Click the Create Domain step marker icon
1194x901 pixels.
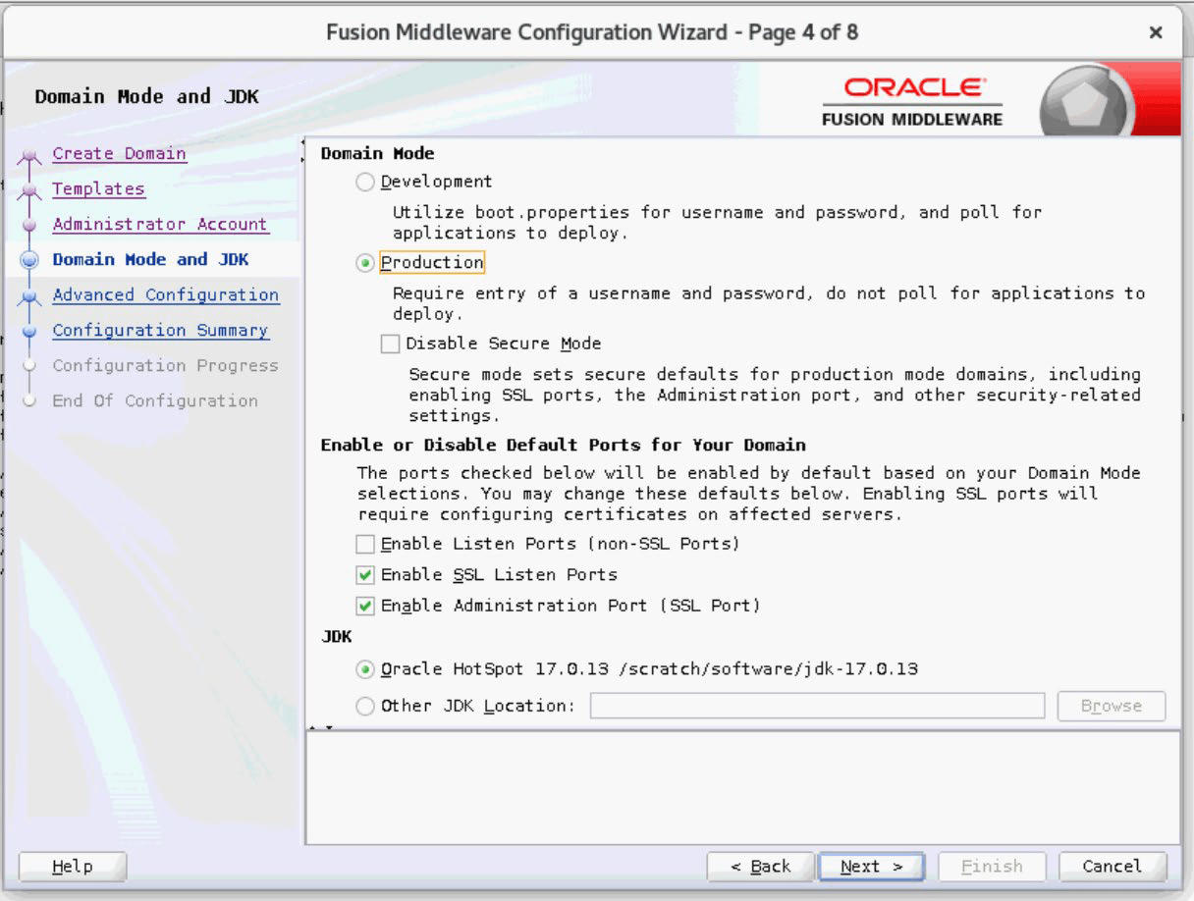pyautogui.click(x=29, y=155)
